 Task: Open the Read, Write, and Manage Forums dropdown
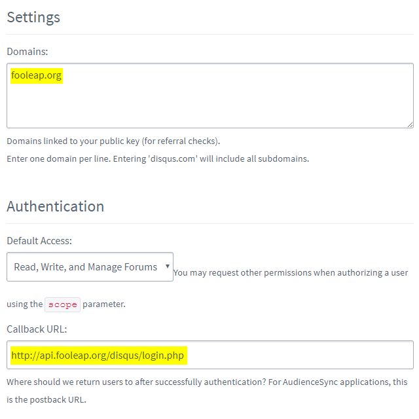(90, 266)
